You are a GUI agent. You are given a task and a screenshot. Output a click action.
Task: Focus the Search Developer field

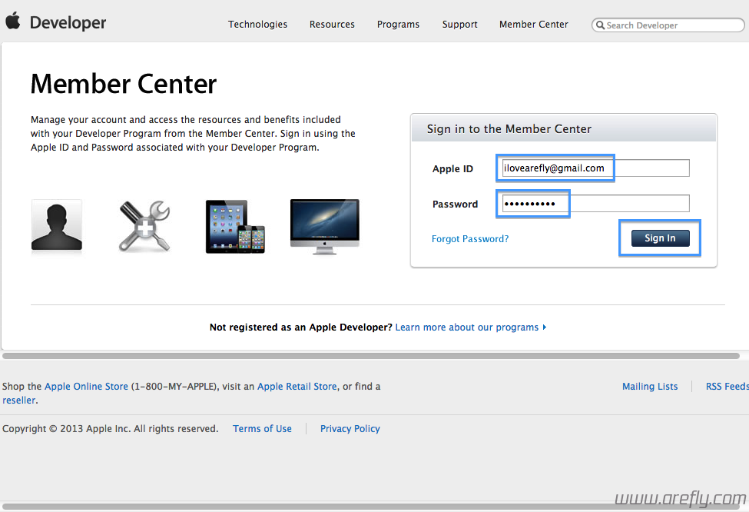[x=668, y=25]
